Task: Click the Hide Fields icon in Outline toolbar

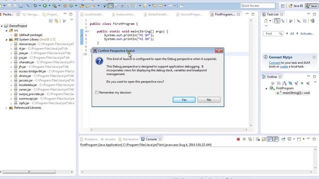Action: tap(290, 83)
